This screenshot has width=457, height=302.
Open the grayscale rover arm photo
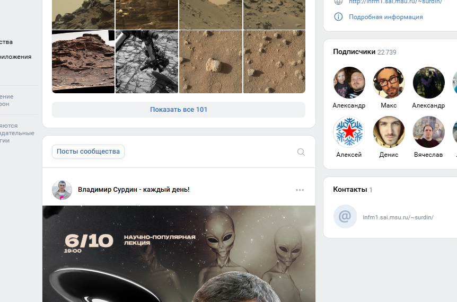pos(147,62)
